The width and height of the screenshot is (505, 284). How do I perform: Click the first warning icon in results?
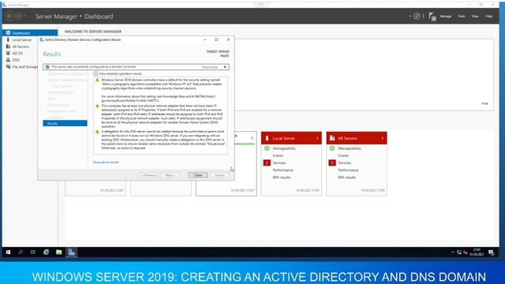97,80
